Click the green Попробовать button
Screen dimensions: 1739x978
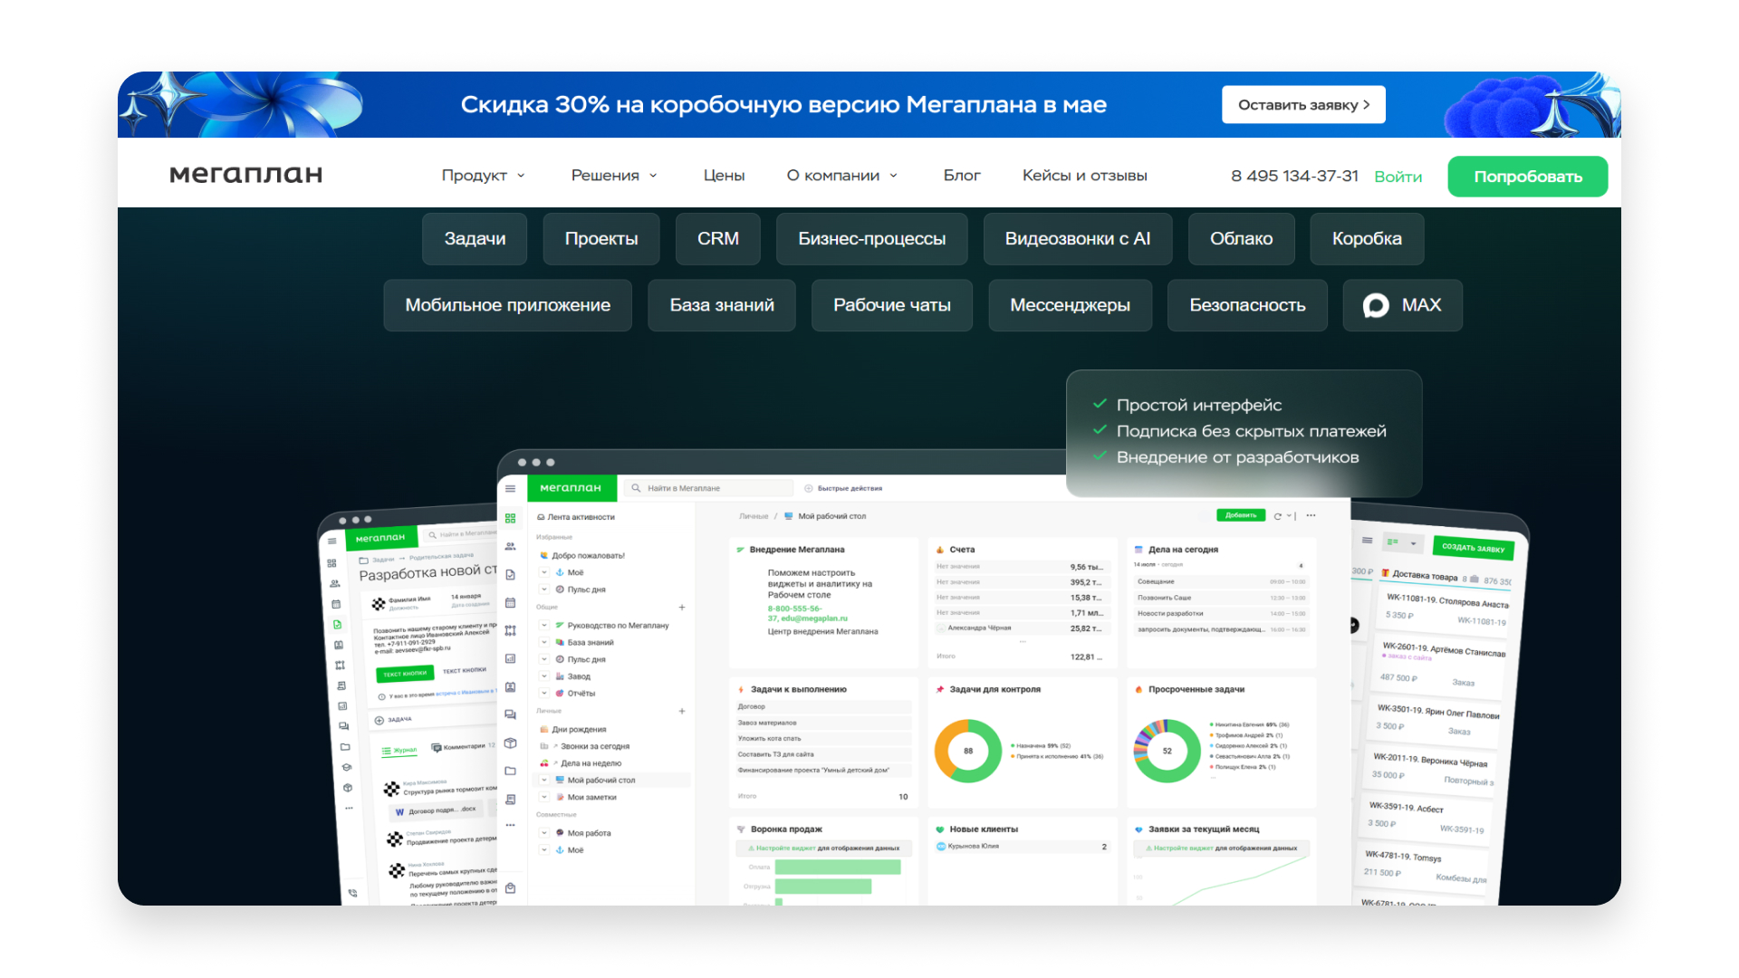tap(1528, 177)
